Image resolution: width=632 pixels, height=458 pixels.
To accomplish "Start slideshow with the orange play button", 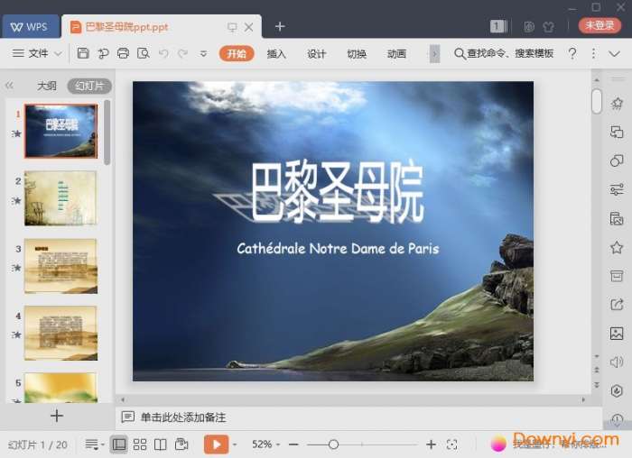I will [216, 444].
